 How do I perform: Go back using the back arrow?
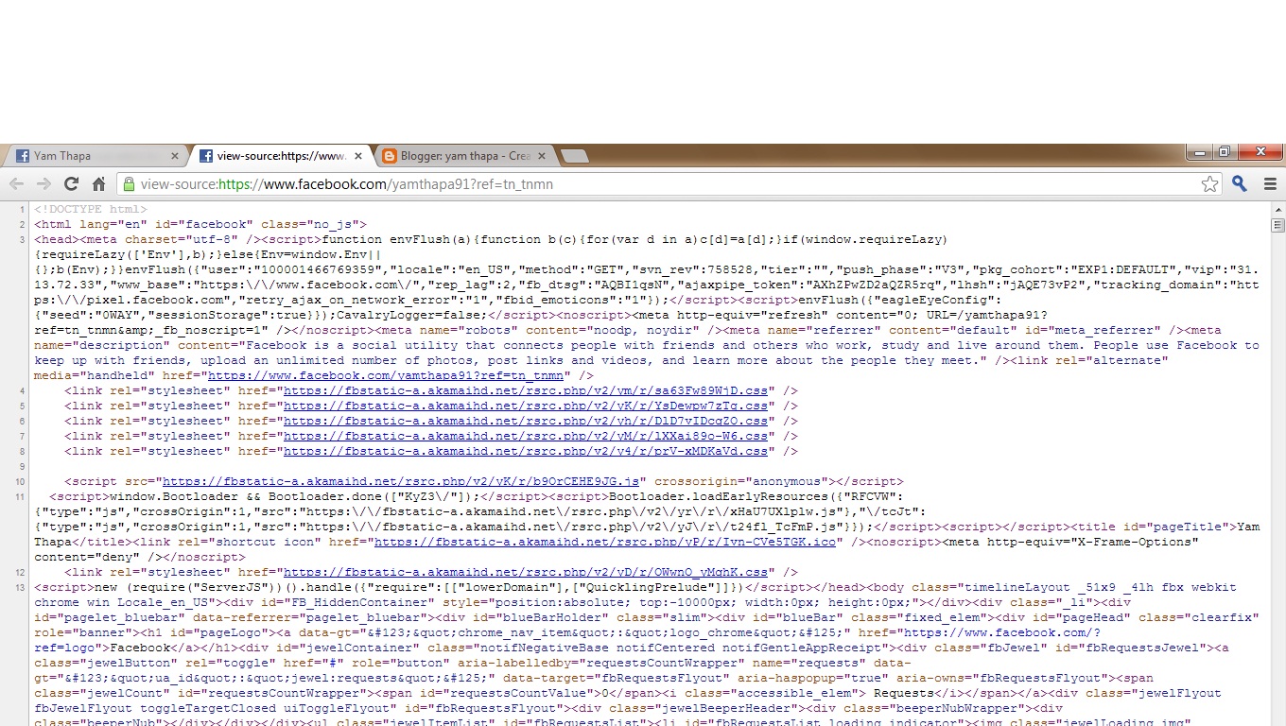point(16,184)
